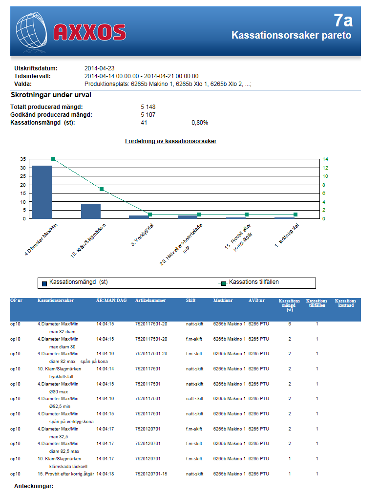Click the chart title Fördelning av kassationsorsaker
This screenshot has height=494, width=380.
click(x=170, y=141)
